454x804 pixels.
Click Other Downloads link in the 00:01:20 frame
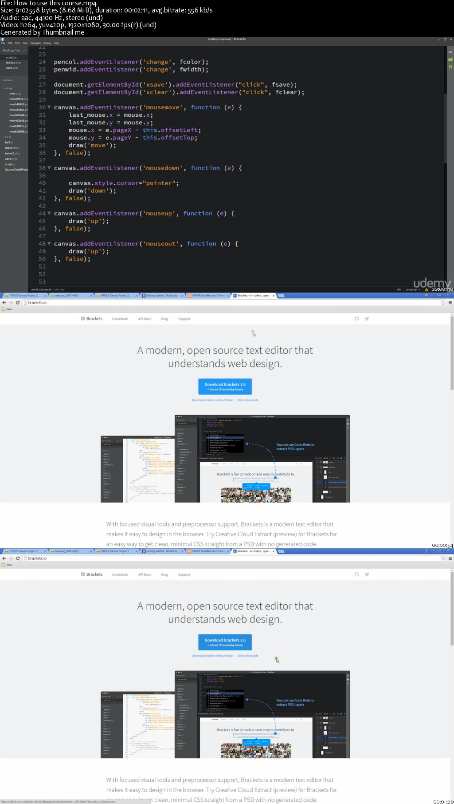(x=247, y=656)
